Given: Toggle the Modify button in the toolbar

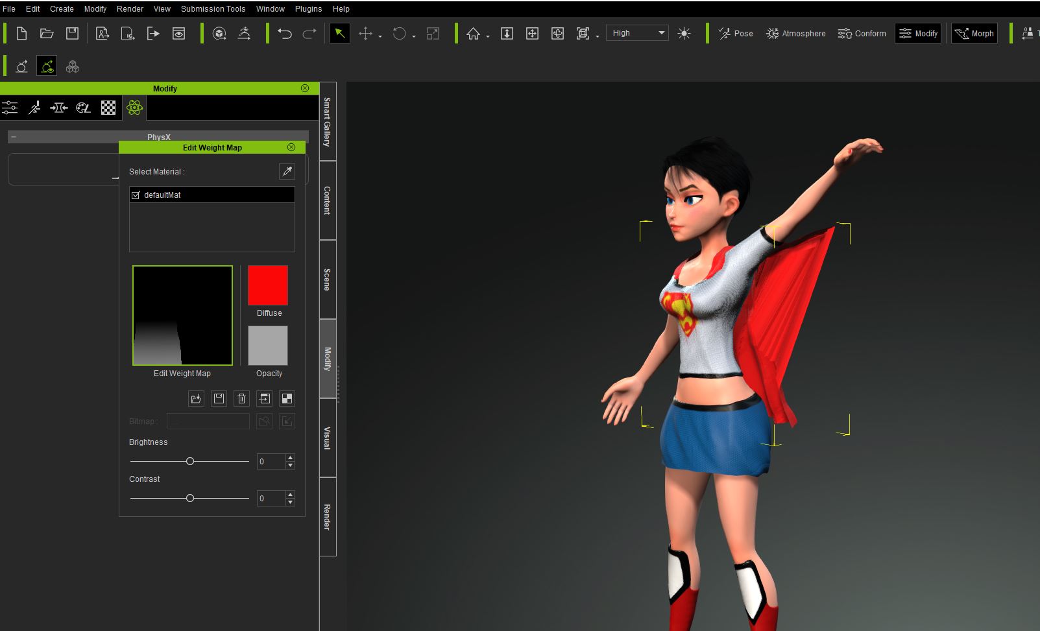Looking at the screenshot, I should [x=918, y=34].
